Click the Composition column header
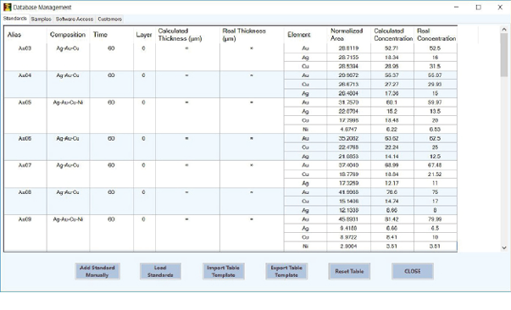Viewport: 511px width, 310px height. click(68, 35)
